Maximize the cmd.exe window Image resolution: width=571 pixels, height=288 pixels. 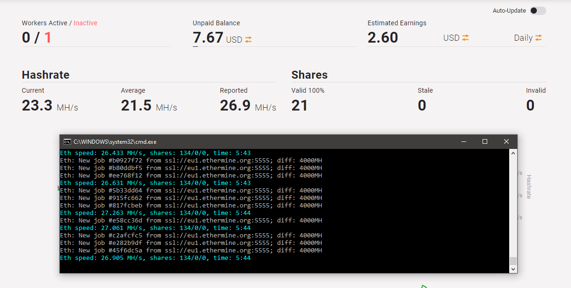coord(485,141)
